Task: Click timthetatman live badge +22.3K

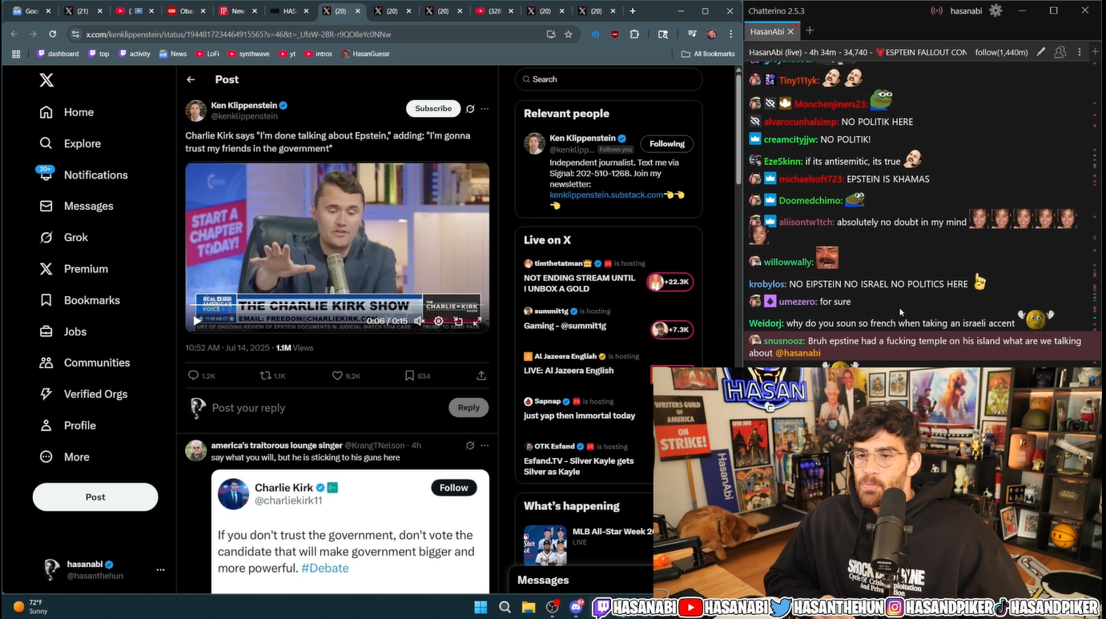Action: (x=670, y=282)
